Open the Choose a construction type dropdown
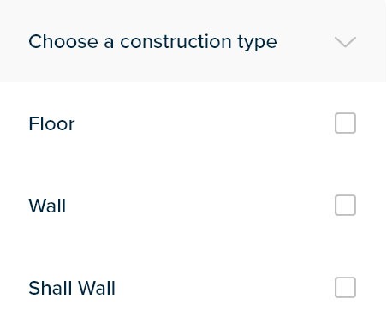Image resolution: width=387 pixels, height=329 pixels. (x=193, y=41)
